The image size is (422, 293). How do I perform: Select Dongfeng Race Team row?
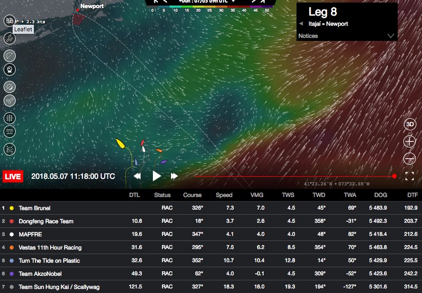211,221
